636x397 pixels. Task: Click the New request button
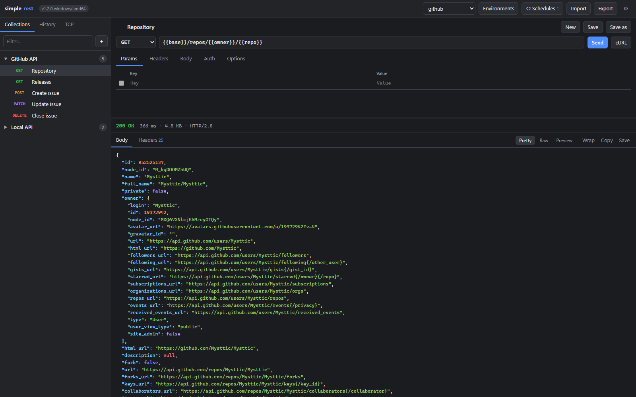[570, 27]
